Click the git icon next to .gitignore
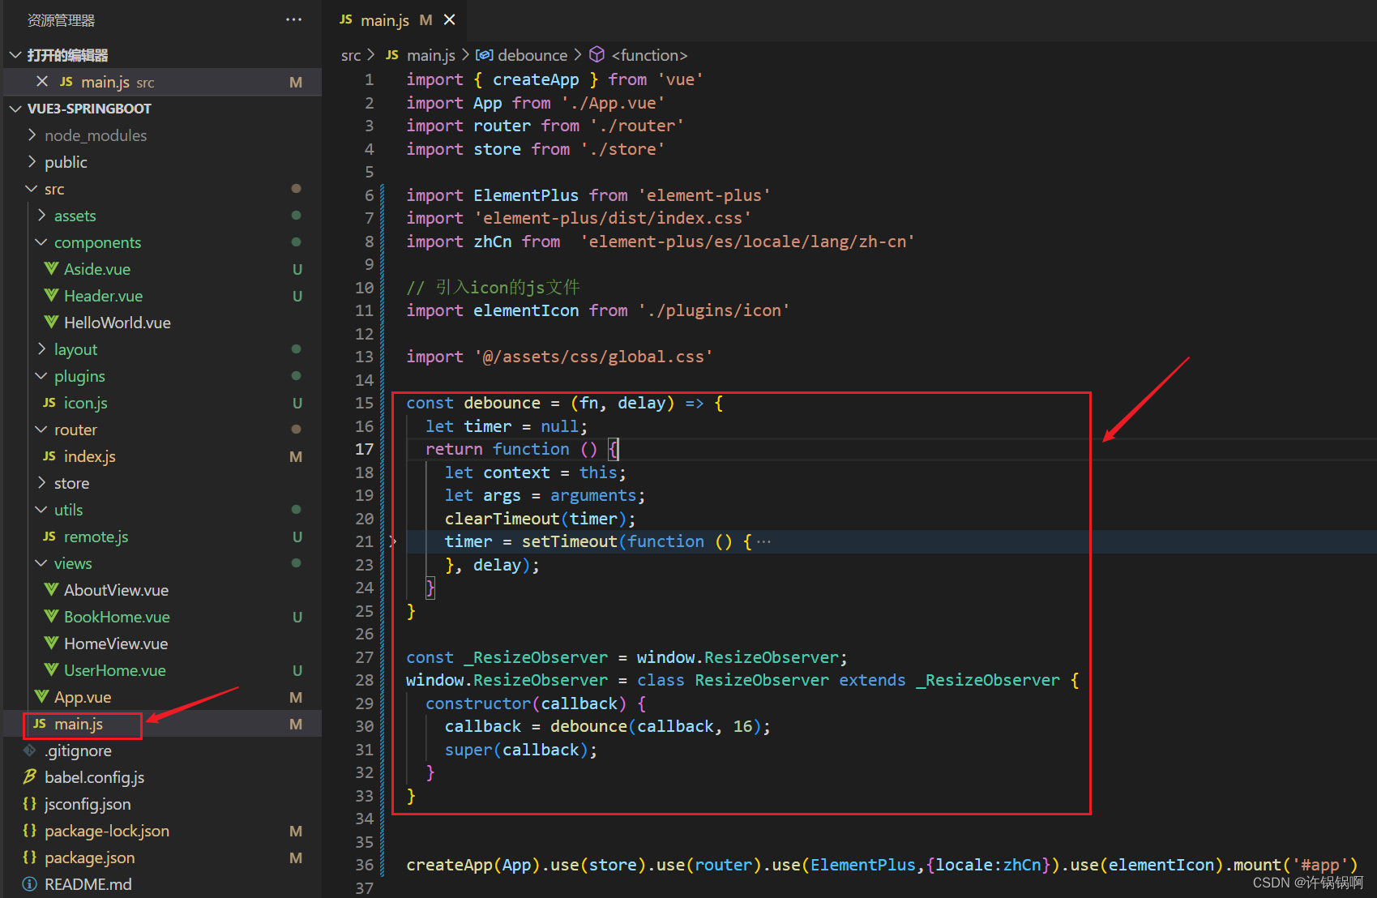The height and width of the screenshot is (898, 1377). pos(30,750)
